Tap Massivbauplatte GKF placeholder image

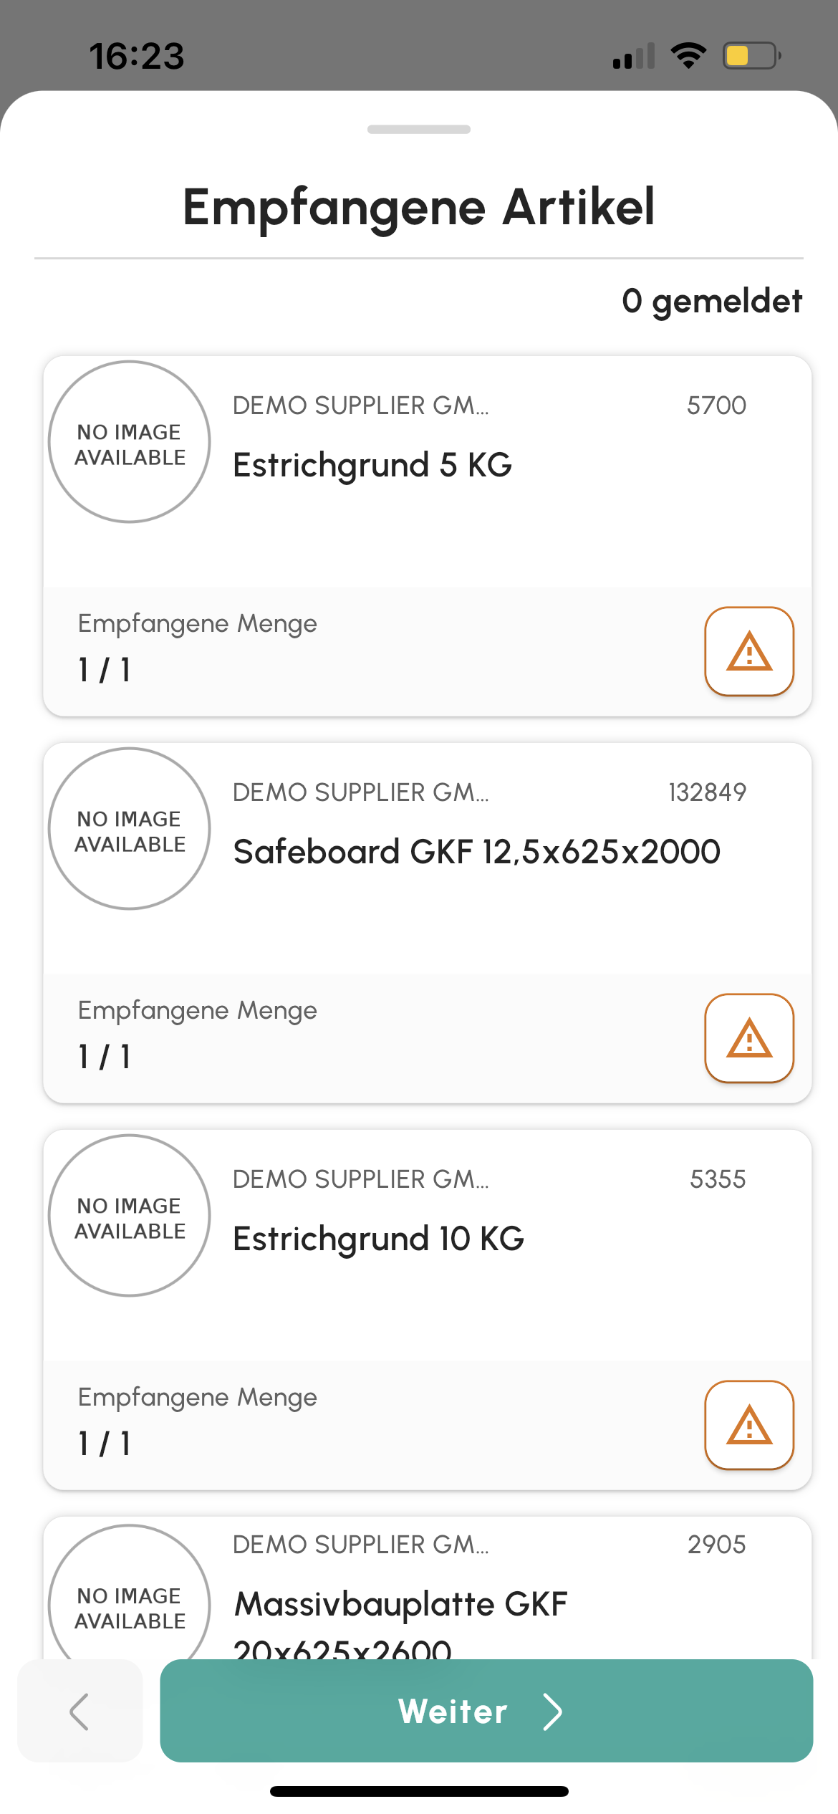[x=130, y=1593]
